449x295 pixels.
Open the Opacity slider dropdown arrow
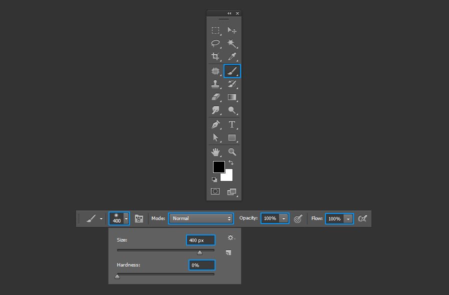coord(284,218)
